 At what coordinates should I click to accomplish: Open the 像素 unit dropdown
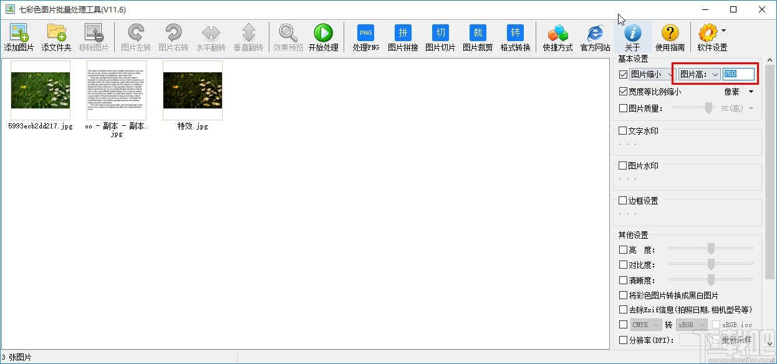click(x=739, y=92)
